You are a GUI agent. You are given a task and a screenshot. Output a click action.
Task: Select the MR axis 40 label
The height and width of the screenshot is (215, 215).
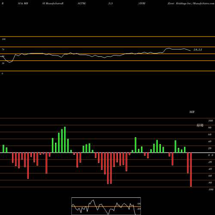click(x=209, y=141)
